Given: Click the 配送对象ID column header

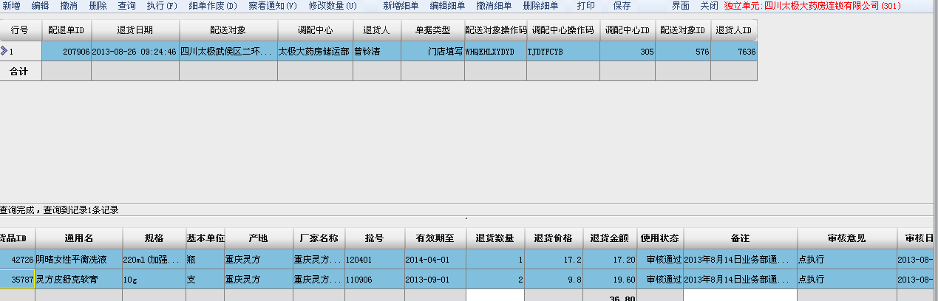Looking at the screenshot, I should click(683, 30).
